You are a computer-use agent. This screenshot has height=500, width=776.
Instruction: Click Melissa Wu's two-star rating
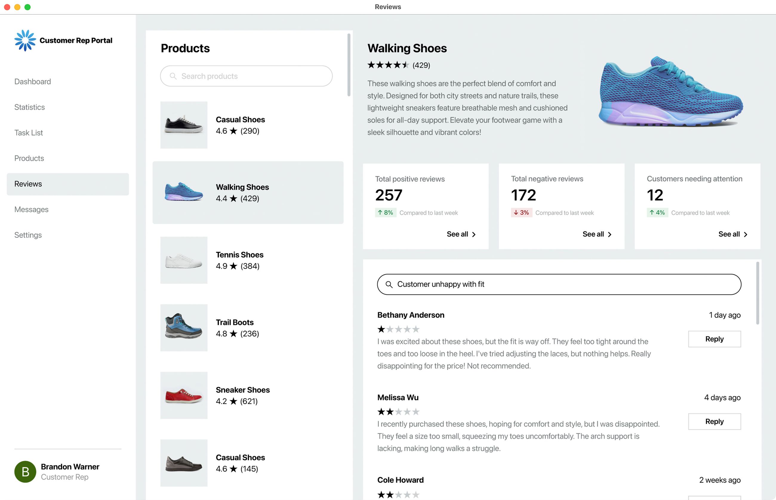click(398, 412)
